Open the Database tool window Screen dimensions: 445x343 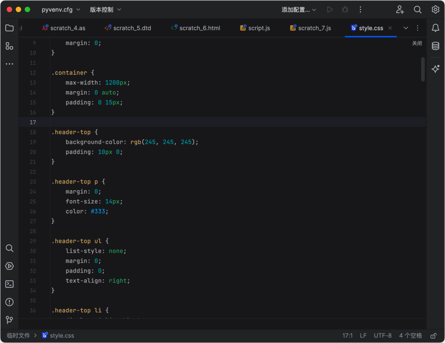click(436, 46)
